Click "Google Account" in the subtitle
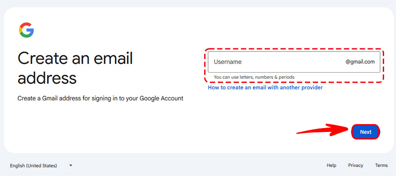The width and height of the screenshot is (396, 176). [x=161, y=99]
